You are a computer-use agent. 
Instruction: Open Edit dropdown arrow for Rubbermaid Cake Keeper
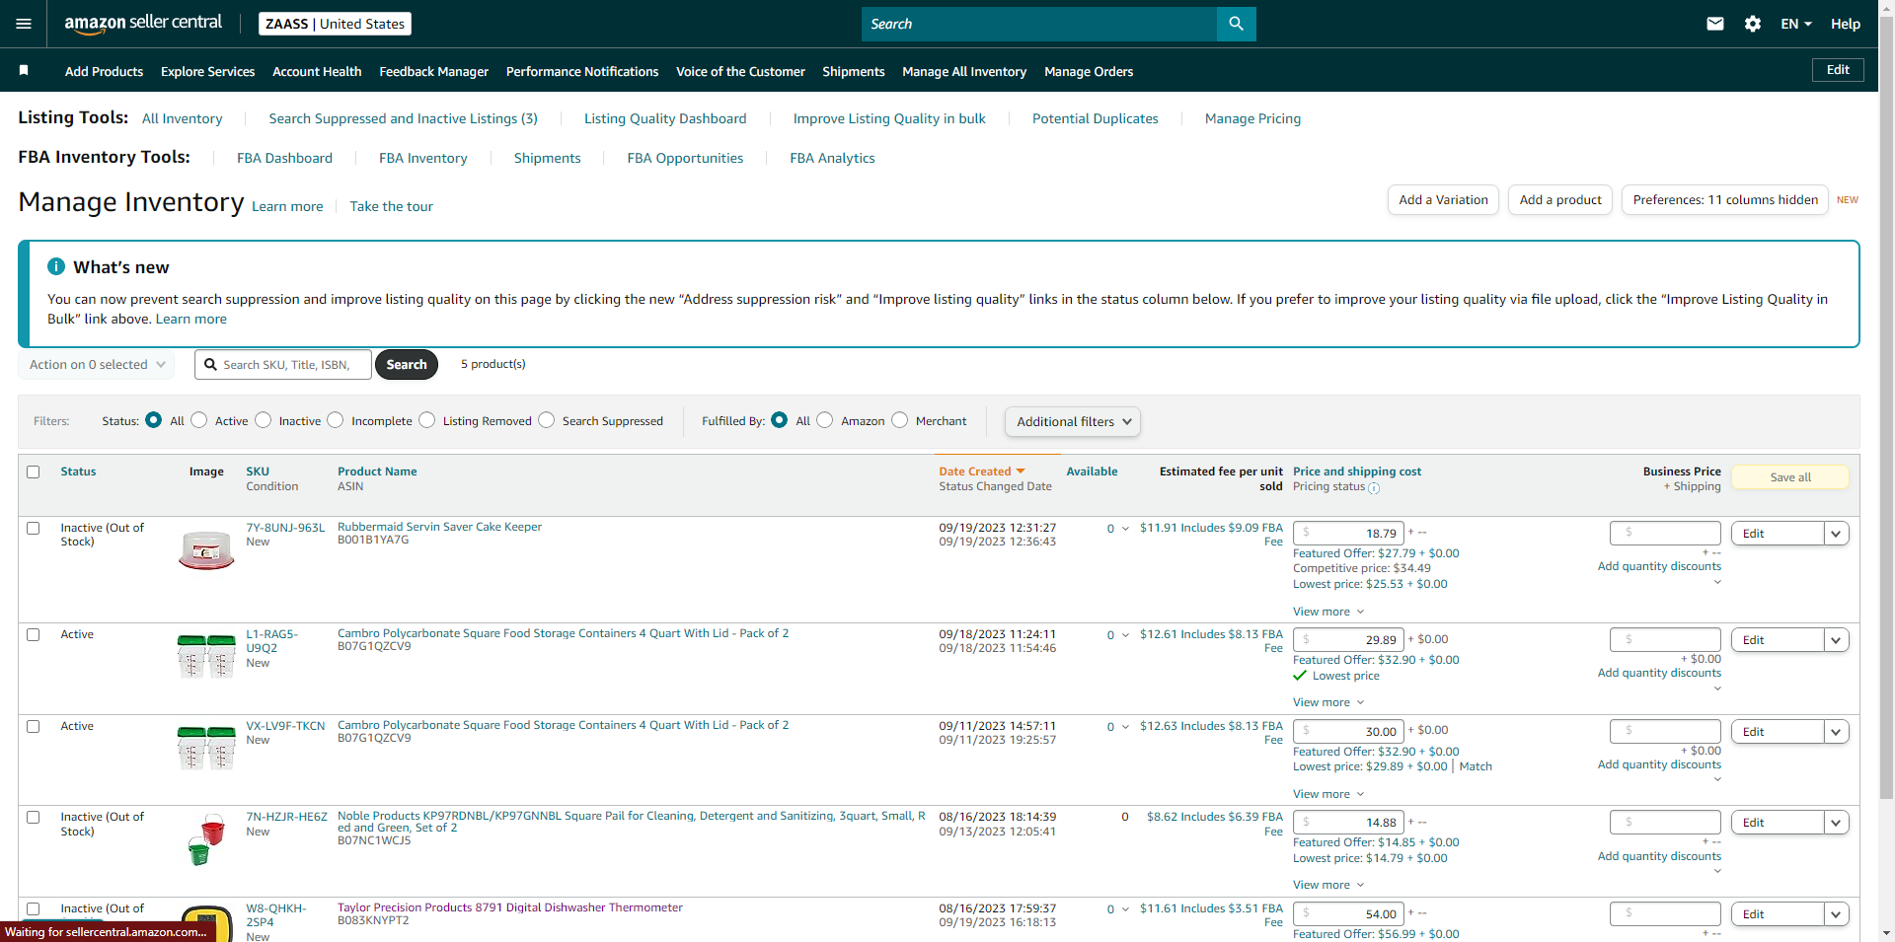[x=1836, y=534]
